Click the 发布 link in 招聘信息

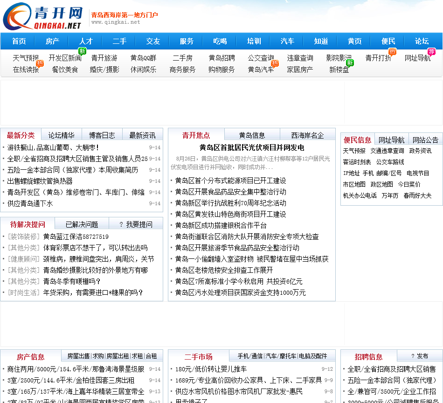point(420,356)
